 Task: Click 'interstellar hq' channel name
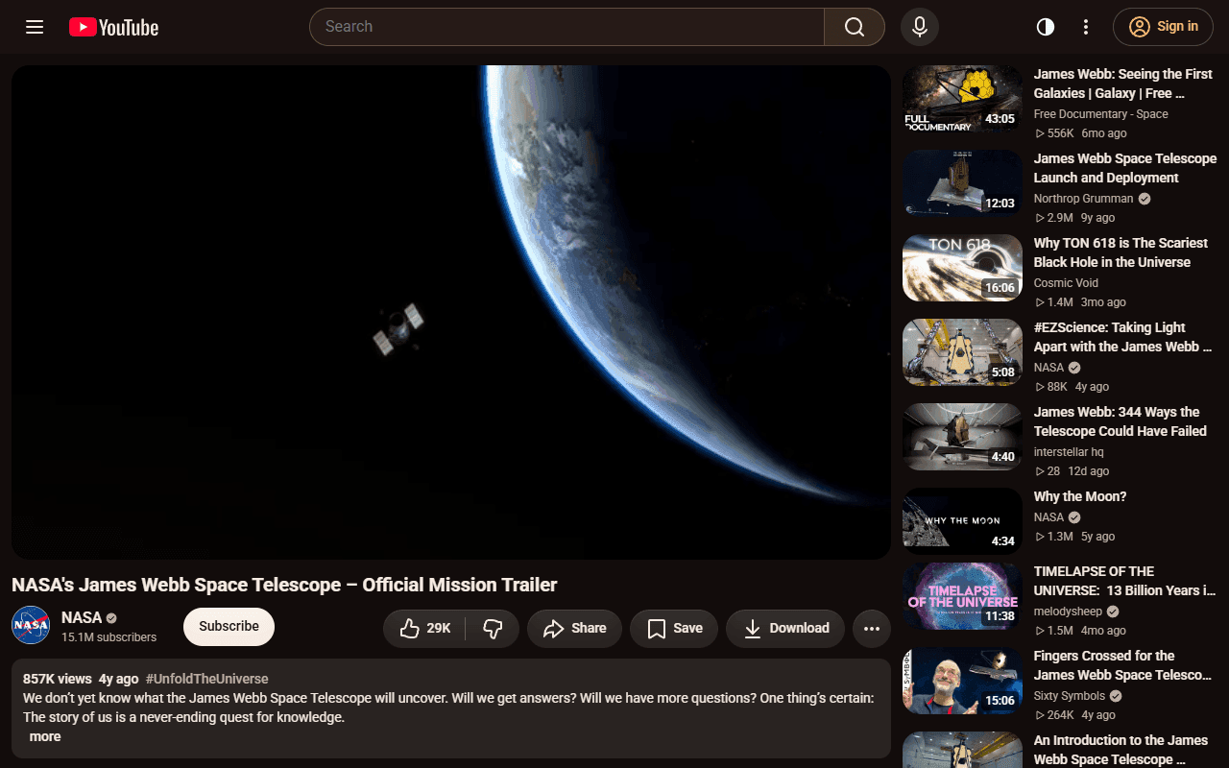click(1069, 452)
